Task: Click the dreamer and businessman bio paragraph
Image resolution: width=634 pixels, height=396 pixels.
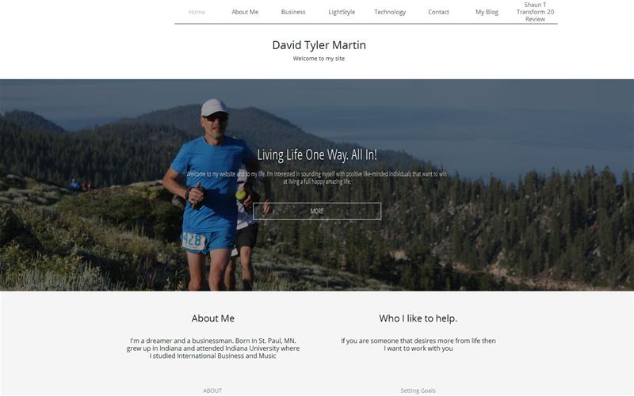Action: [212, 348]
